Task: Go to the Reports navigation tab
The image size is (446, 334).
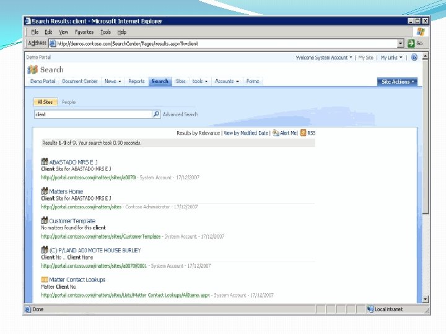Action: pyautogui.click(x=136, y=81)
